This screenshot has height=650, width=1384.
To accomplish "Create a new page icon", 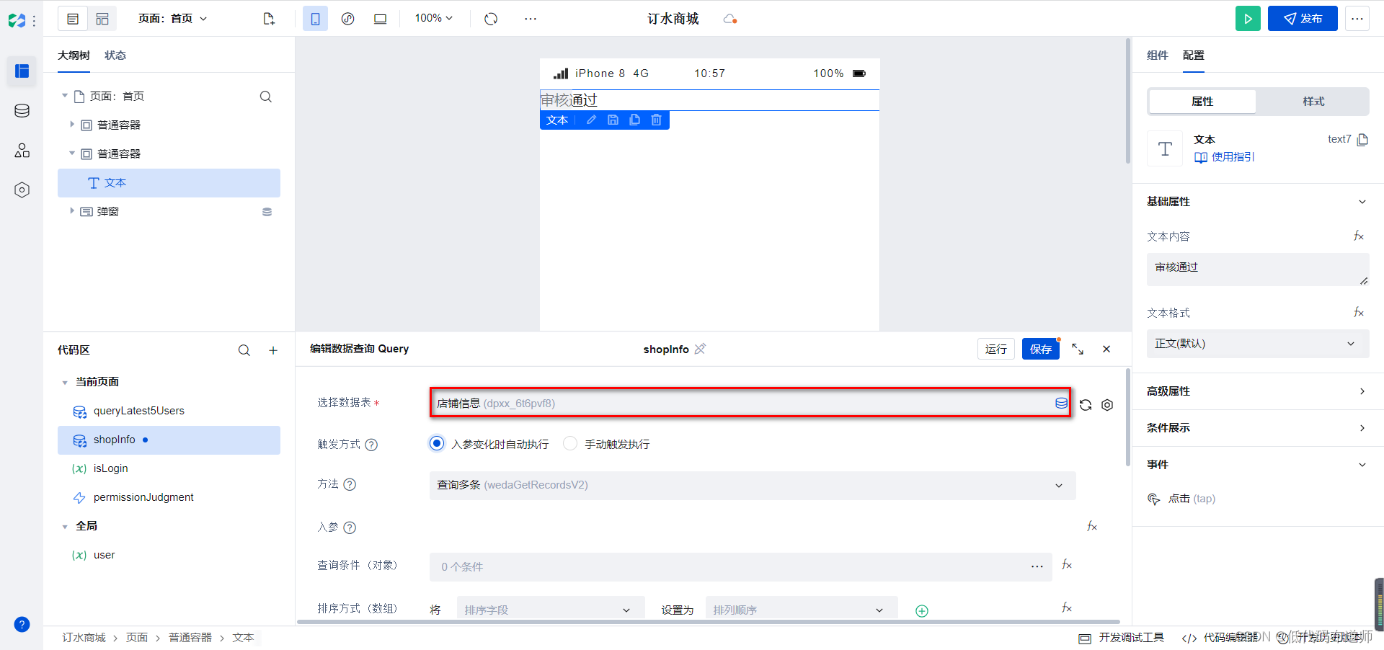I will click(269, 19).
